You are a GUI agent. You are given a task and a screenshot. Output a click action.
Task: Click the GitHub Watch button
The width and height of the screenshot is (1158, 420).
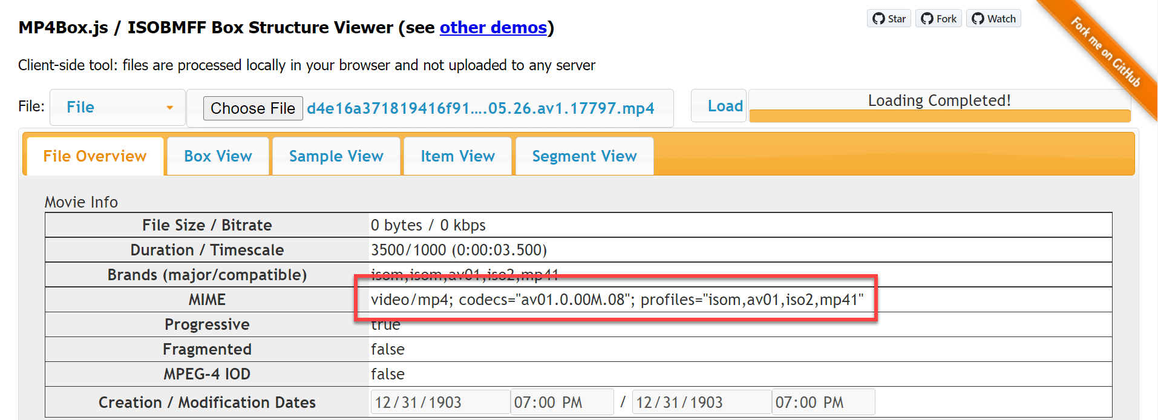[993, 19]
